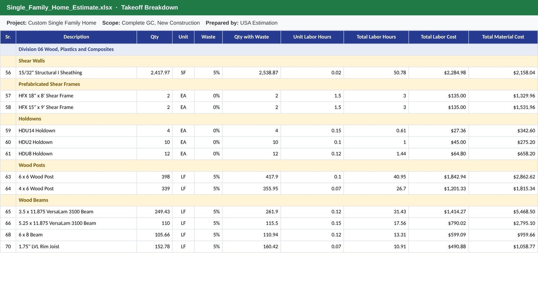Select the Single_Family_Home_Estimate.xlsx title
This screenshot has width=538, height=290.
tap(59, 7)
